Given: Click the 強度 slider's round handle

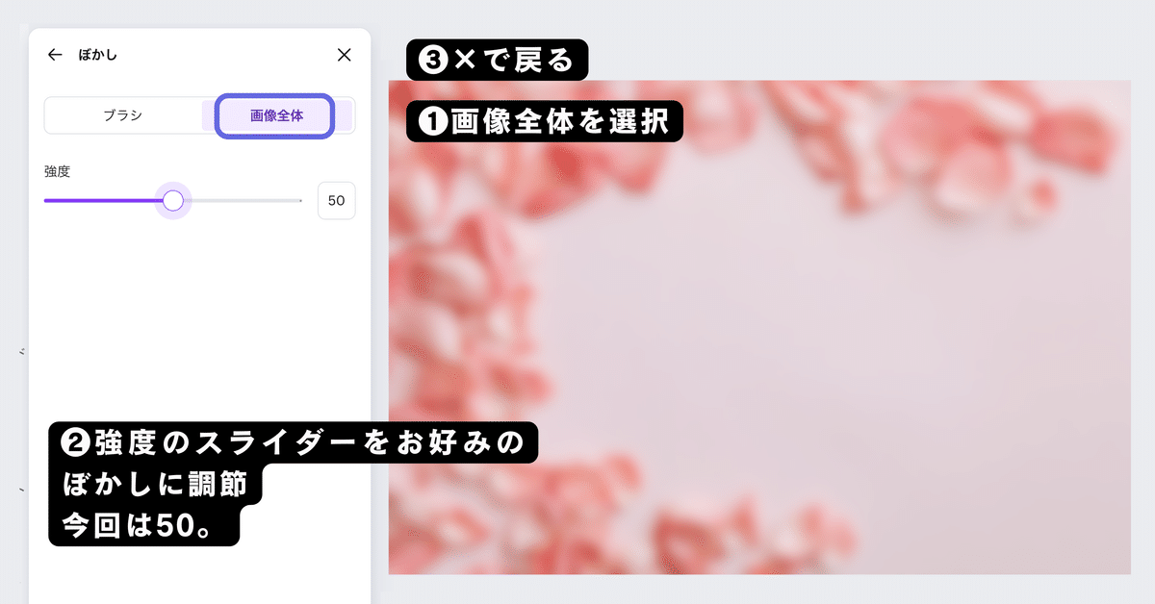Looking at the screenshot, I should pos(173,200).
